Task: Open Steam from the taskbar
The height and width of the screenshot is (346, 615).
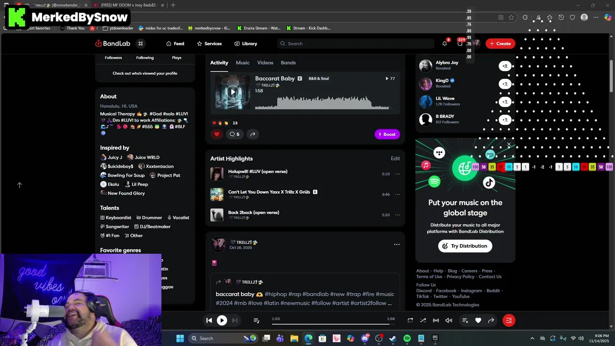Action: click(x=393, y=338)
